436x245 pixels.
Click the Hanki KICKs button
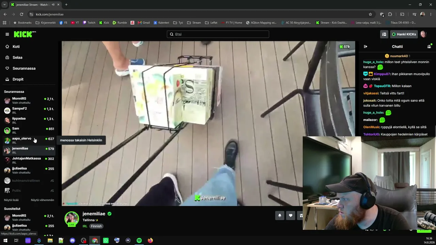404,34
